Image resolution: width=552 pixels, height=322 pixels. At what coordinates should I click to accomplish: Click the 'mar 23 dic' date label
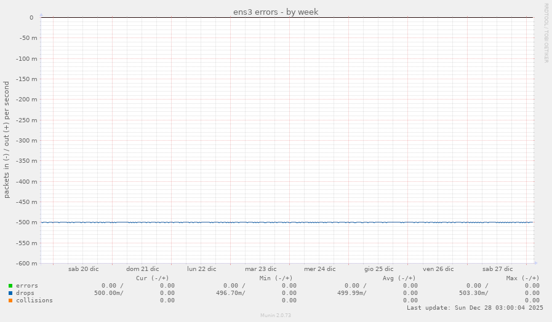tap(261, 269)
